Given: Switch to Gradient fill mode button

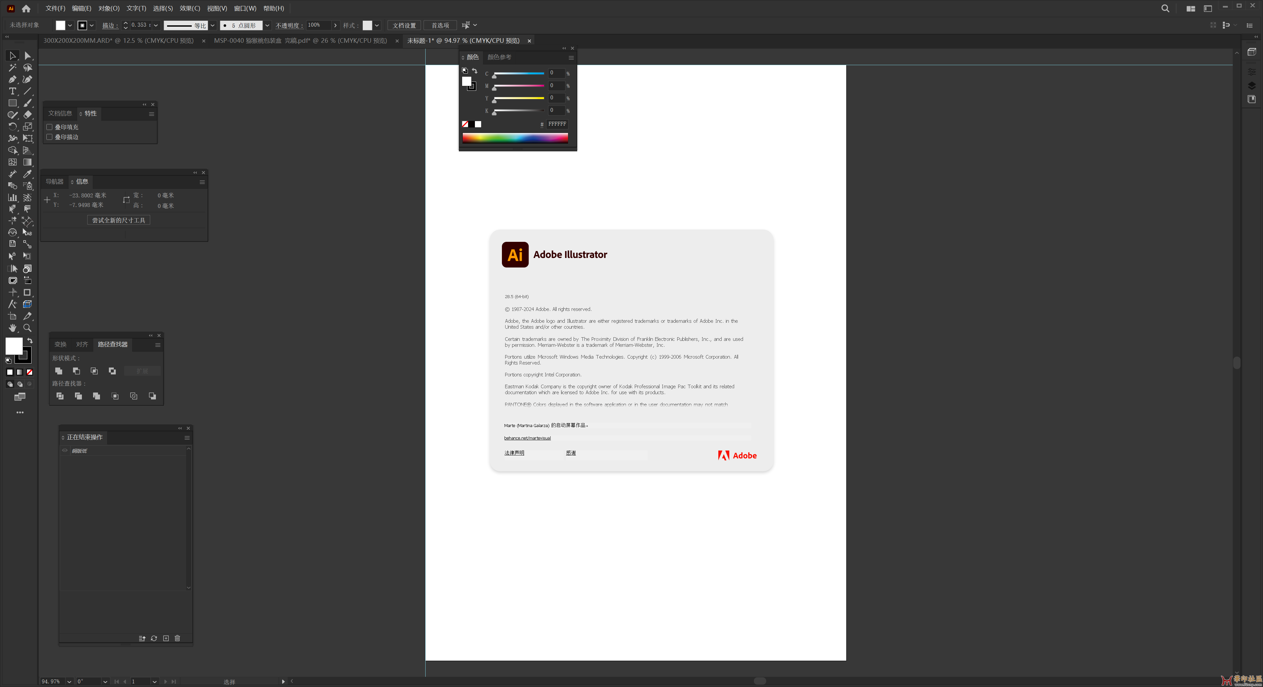Looking at the screenshot, I should [x=20, y=372].
